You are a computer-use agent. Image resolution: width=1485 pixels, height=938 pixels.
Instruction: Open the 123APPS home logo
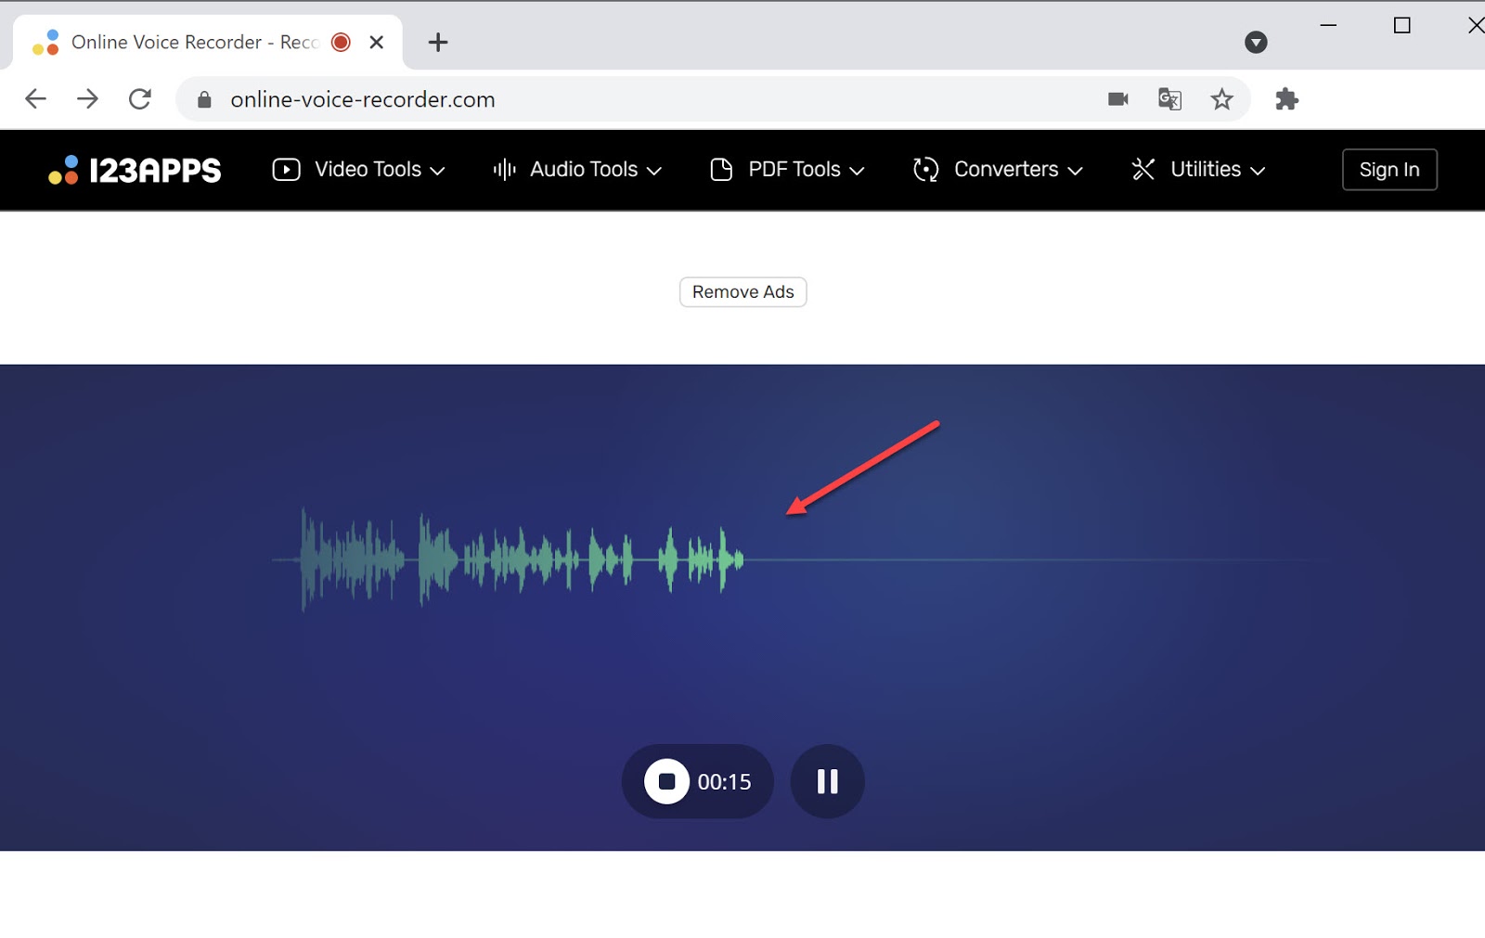pos(133,170)
